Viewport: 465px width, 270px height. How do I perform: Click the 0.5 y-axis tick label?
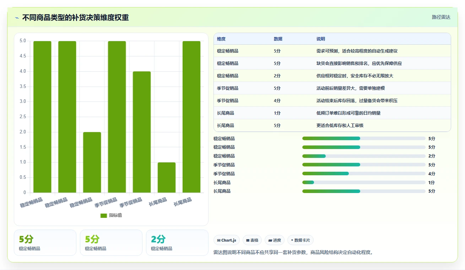23,177
